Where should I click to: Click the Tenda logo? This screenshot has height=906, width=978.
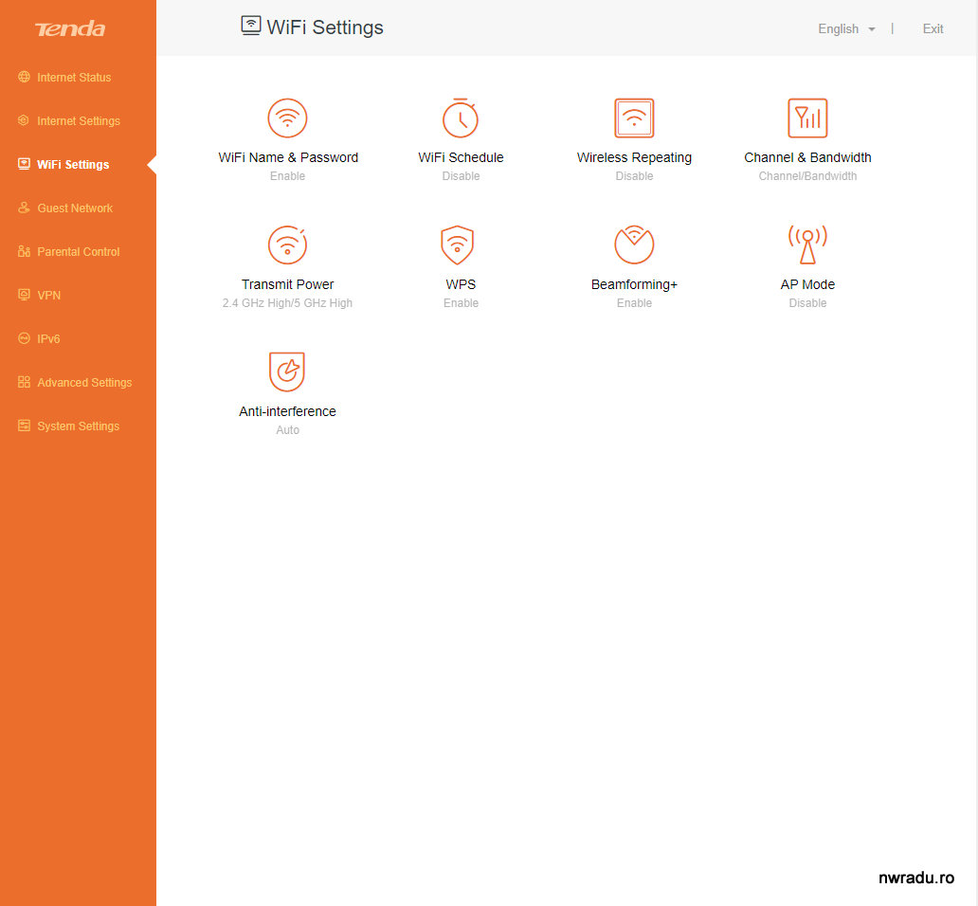70,29
